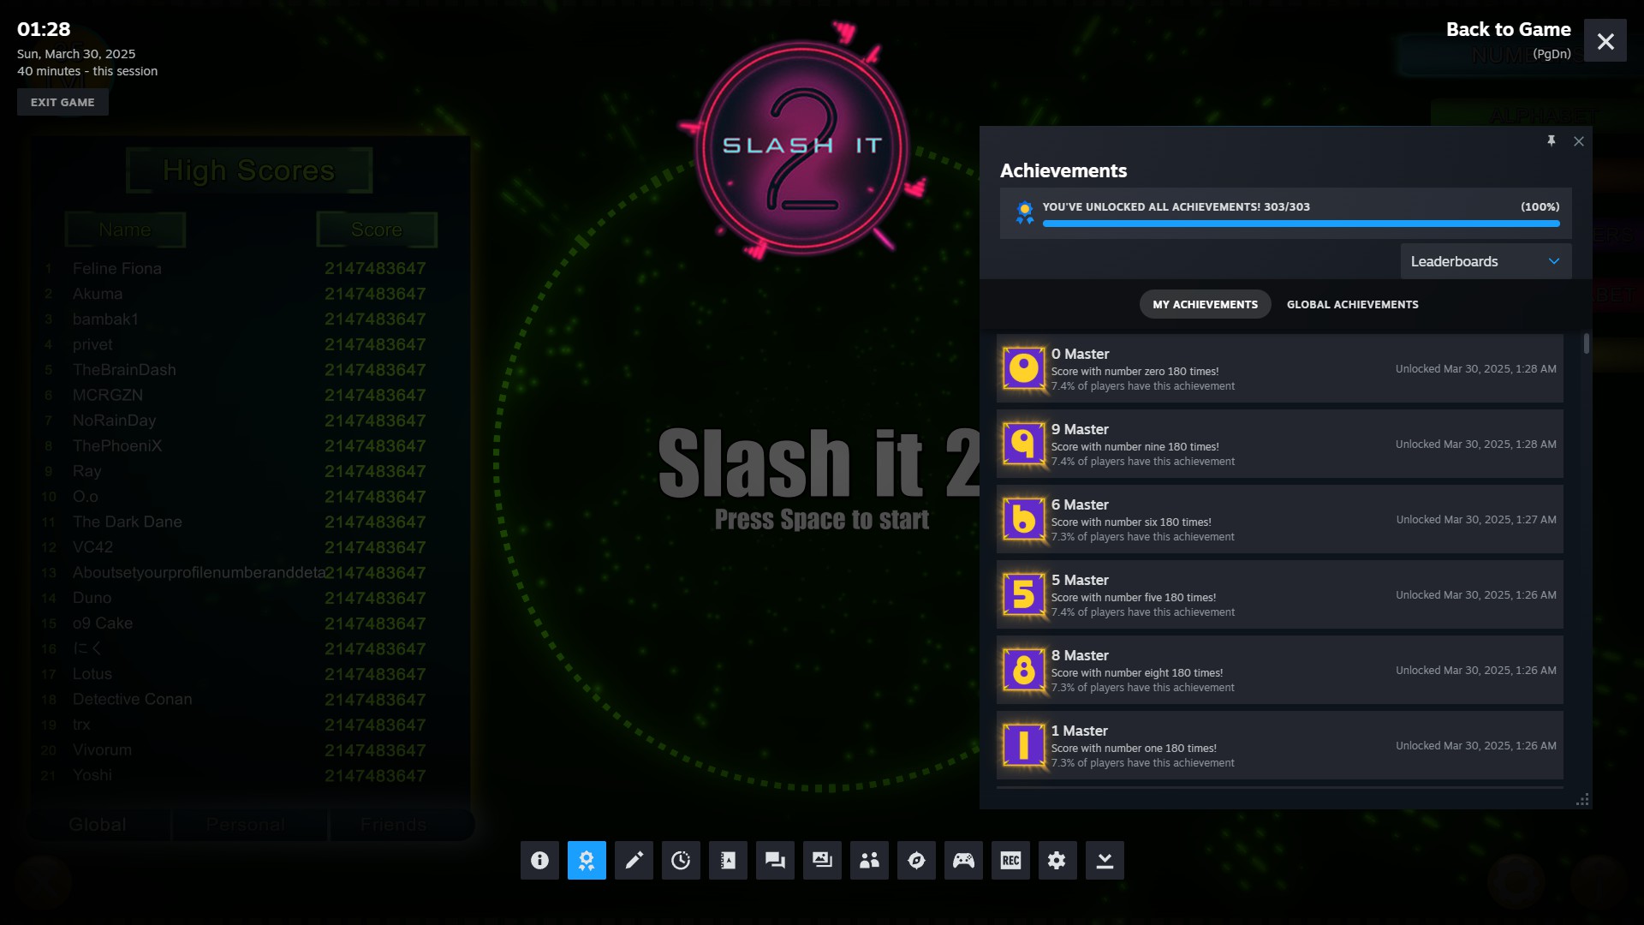This screenshot has height=925, width=1644.
Task: Open the controller settings gamepad icon
Action: point(963,860)
